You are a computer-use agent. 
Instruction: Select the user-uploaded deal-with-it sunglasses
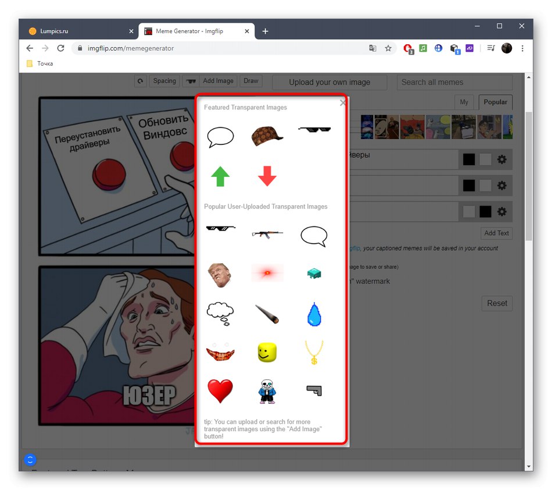(x=220, y=229)
